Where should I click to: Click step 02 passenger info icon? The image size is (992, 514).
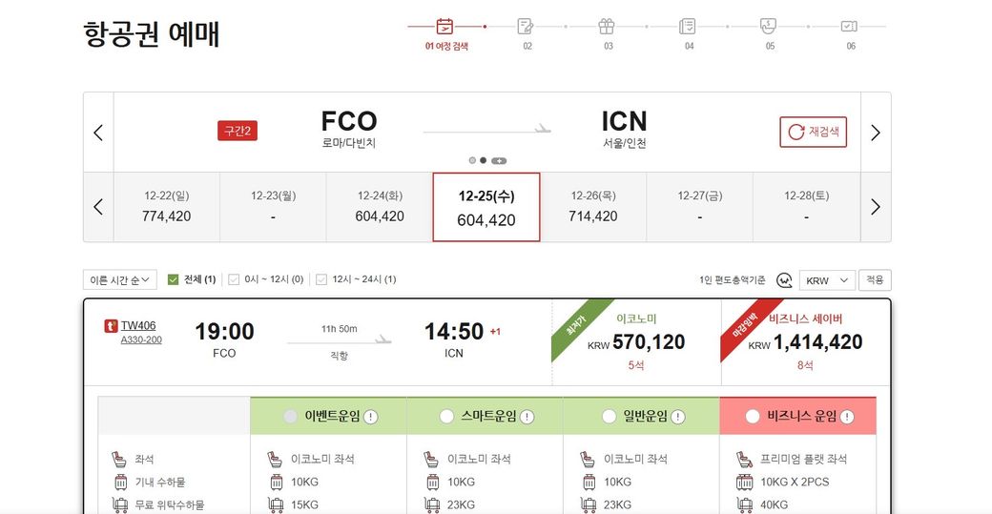pyautogui.click(x=526, y=27)
